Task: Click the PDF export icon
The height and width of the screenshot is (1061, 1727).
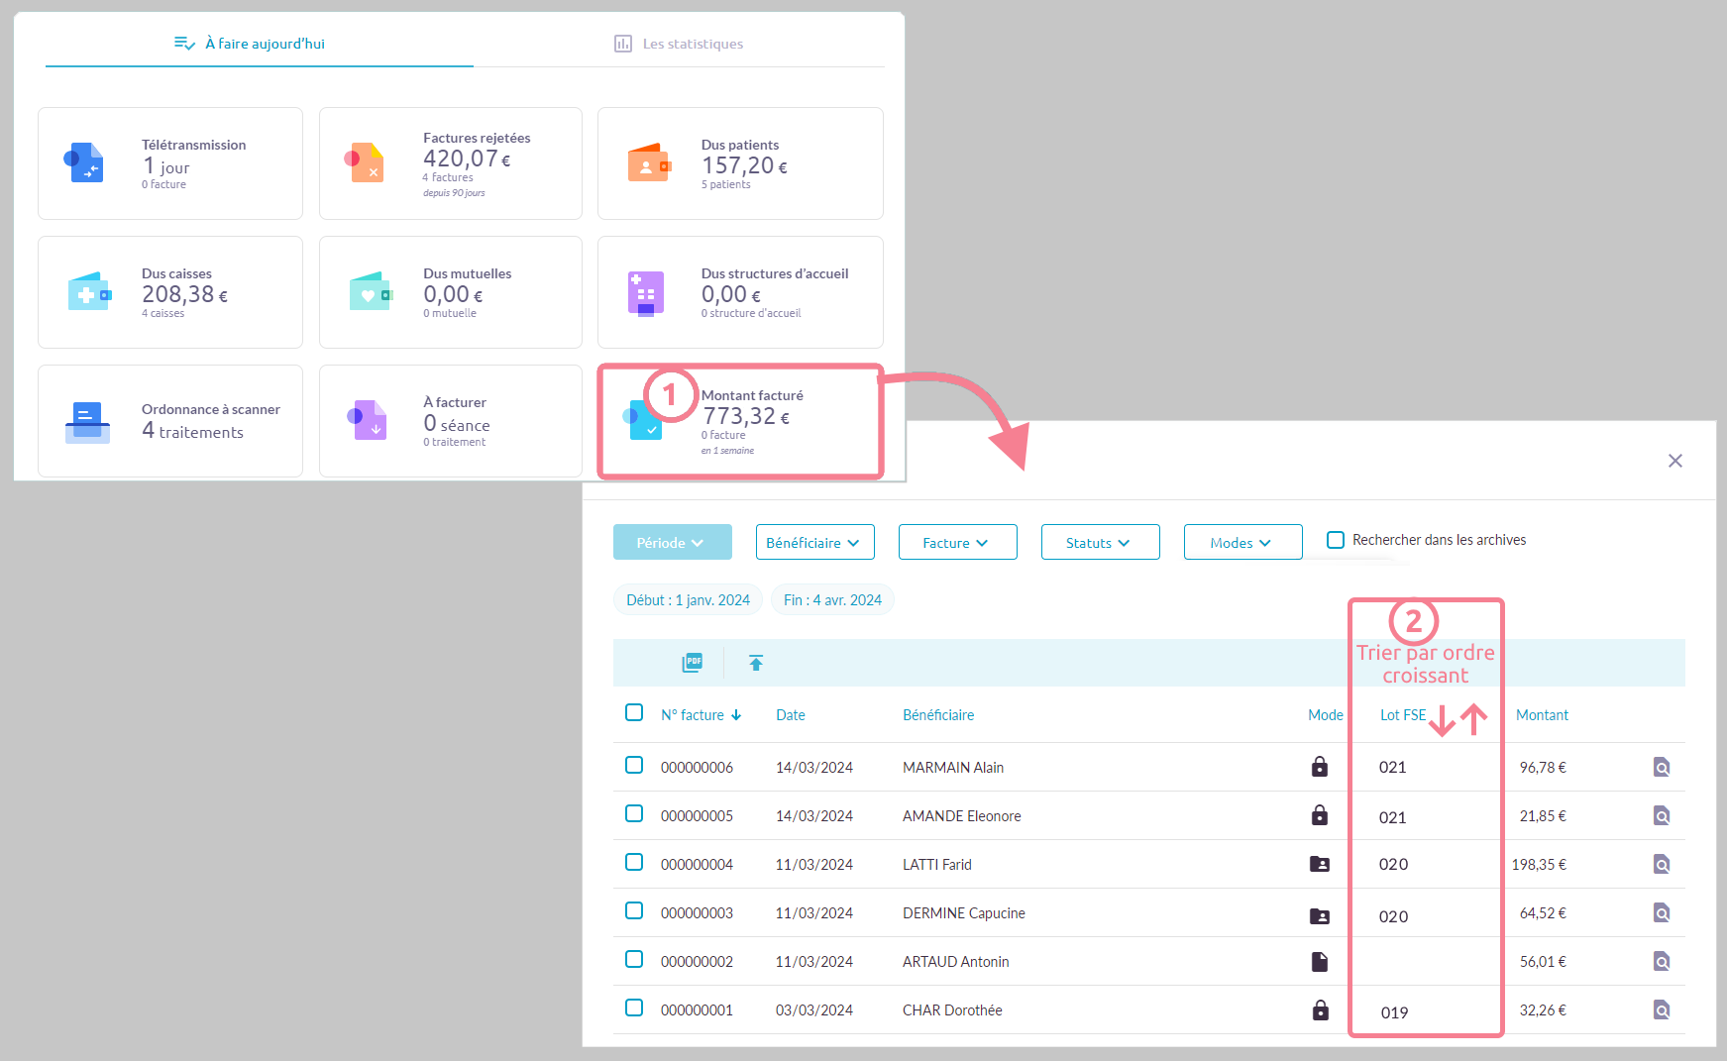Action: click(692, 663)
